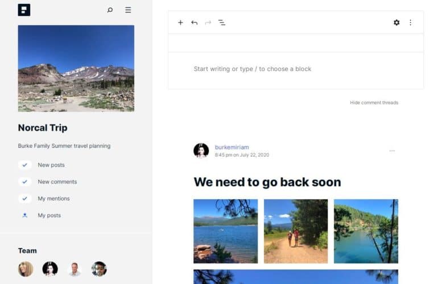Select the blonde woman team avatar

(x=26, y=269)
